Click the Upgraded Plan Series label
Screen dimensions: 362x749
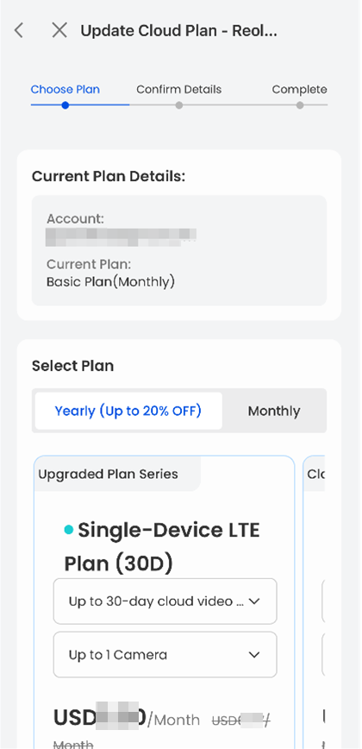point(109,474)
